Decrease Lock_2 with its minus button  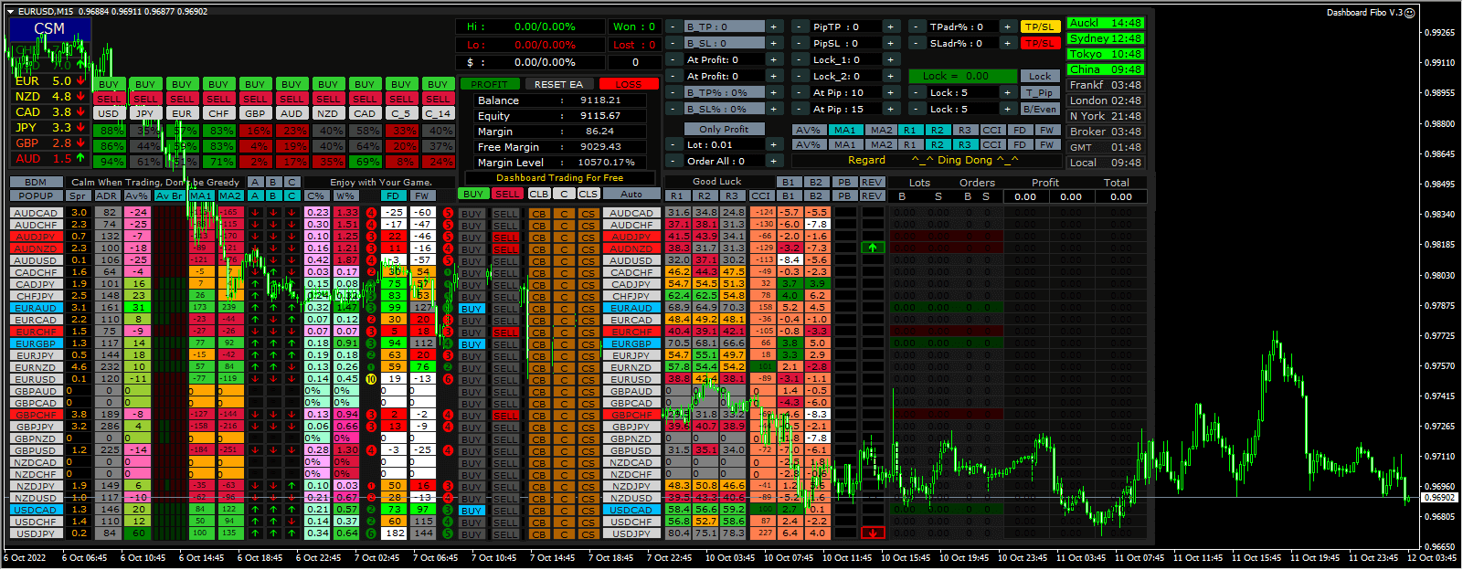coord(800,76)
